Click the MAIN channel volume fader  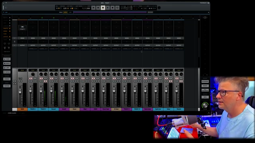point(20,91)
